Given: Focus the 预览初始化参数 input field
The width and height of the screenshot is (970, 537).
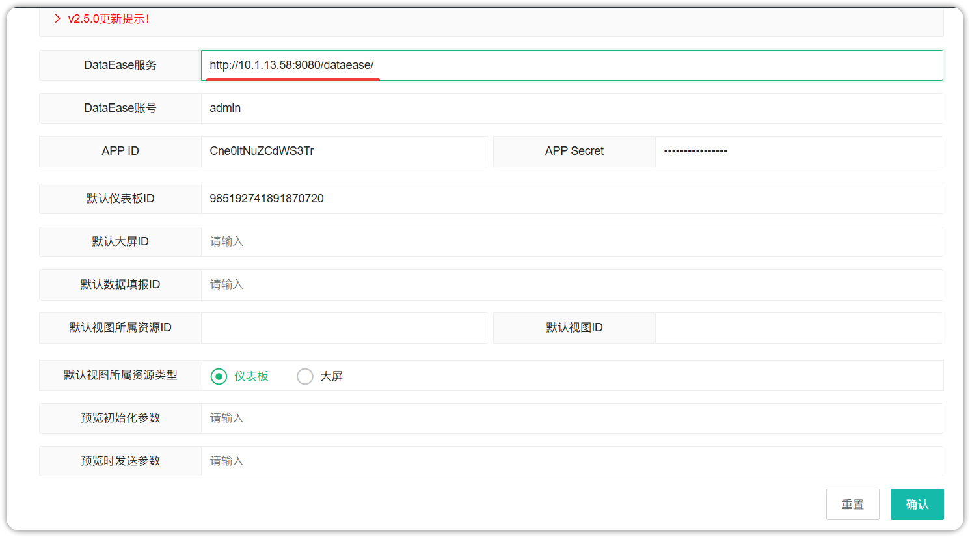Looking at the screenshot, I should (571, 418).
